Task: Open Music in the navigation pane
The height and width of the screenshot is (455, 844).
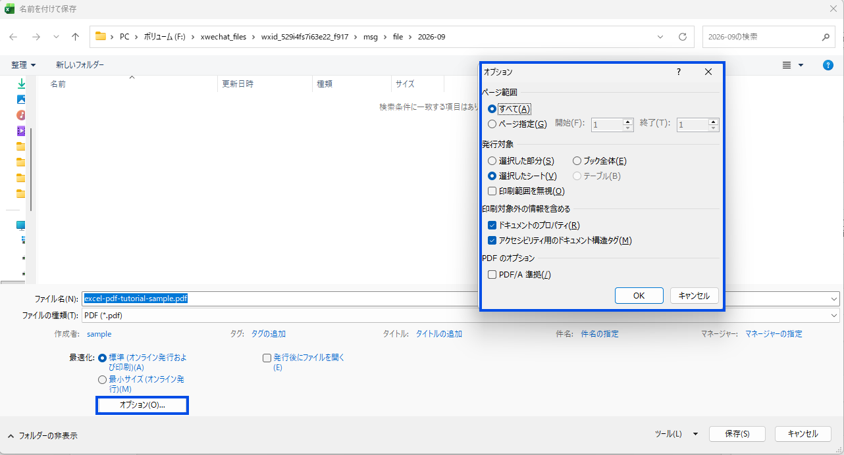Action: point(21,115)
